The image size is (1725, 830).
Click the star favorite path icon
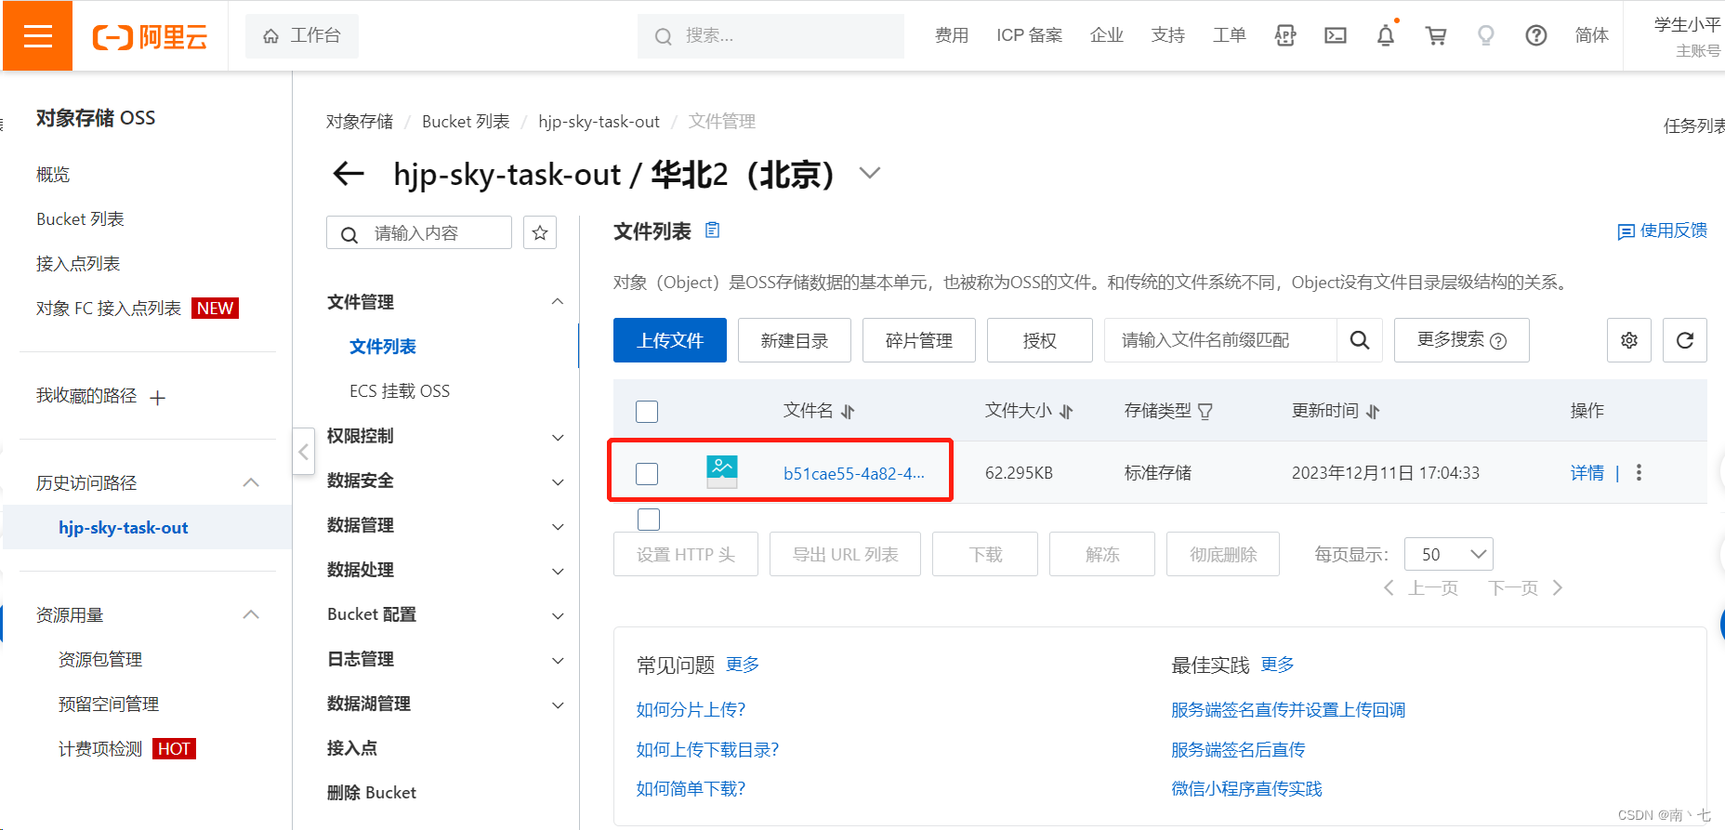(x=540, y=232)
